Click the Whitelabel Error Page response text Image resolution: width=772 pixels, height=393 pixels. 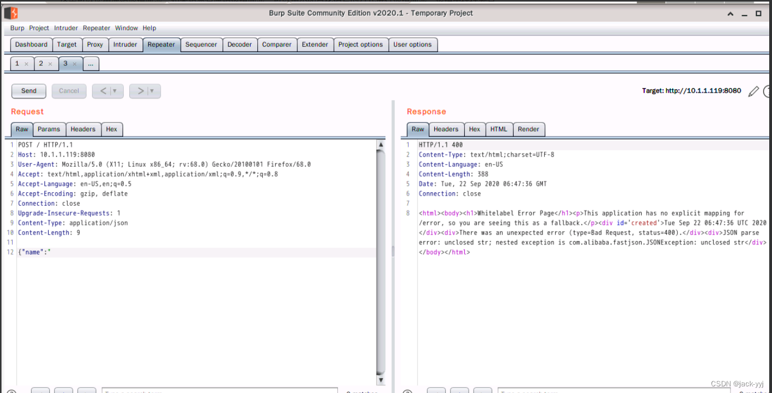point(516,213)
